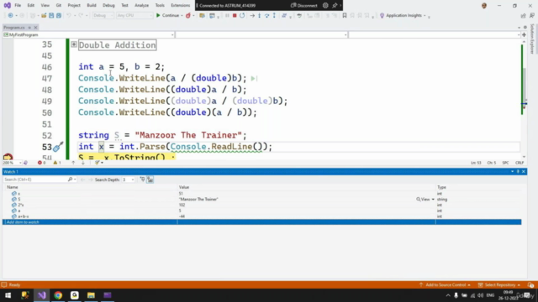Viewport: 538px width, 302px height.
Task: Click the Hot Reload flame icon
Action: click(x=188, y=15)
